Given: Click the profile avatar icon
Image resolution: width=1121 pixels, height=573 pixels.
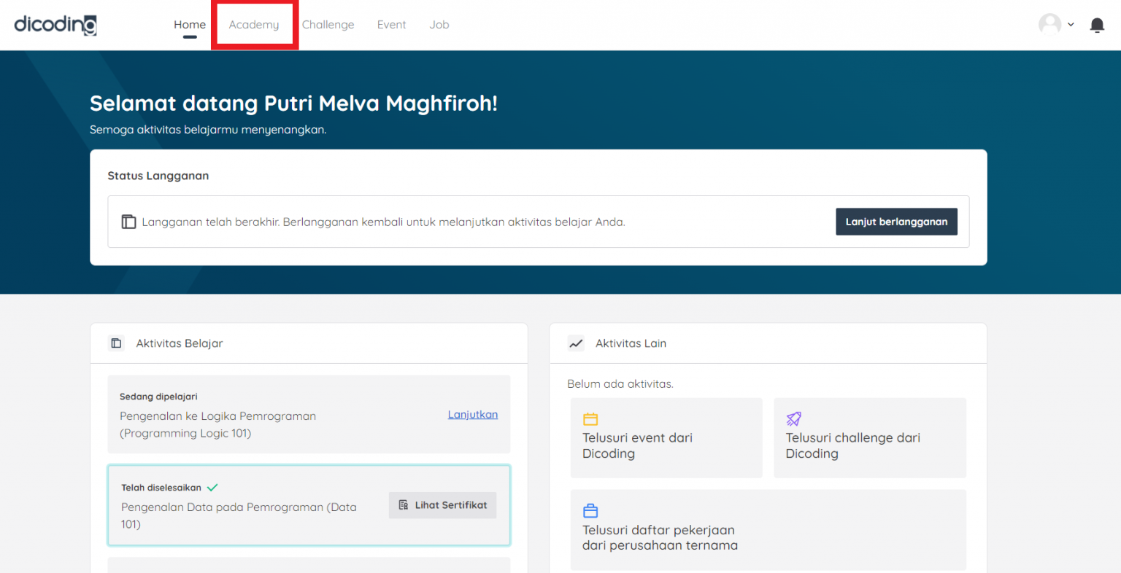Looking at the screenshot, I should coord(1049,23).
